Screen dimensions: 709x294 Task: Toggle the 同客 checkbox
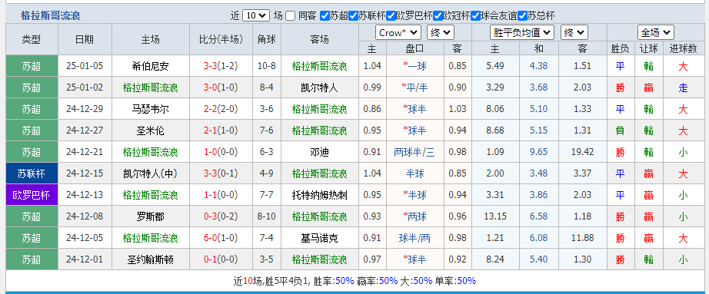(291, 16)
